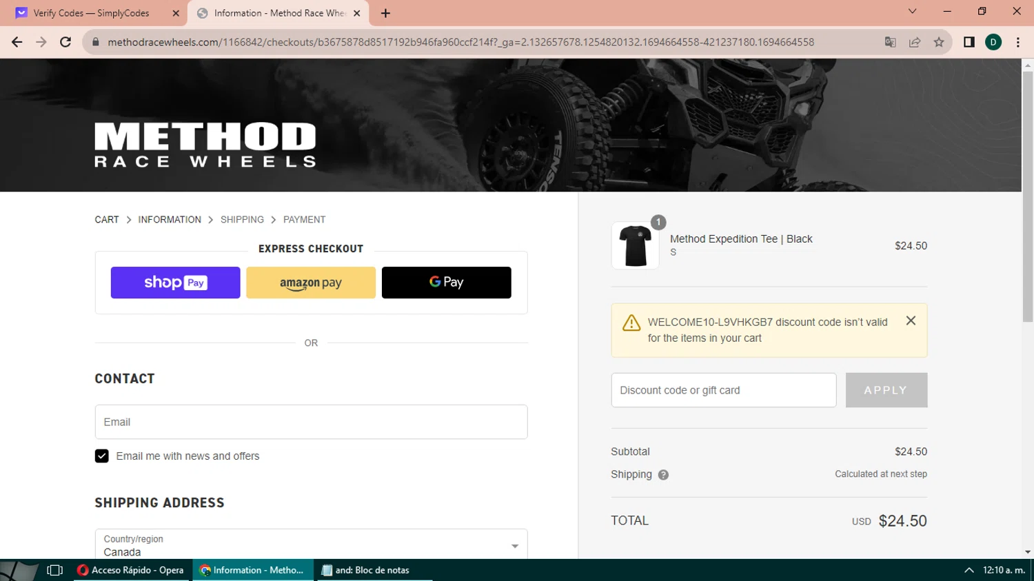Open tab search chevron in title bar
1034x581 pixels.
click(x=912, y=11)
